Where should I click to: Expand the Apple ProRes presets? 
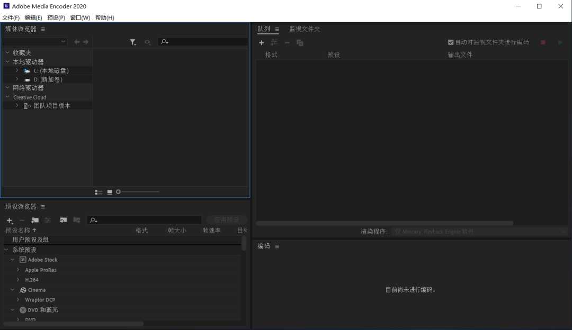tap(18, 270)
